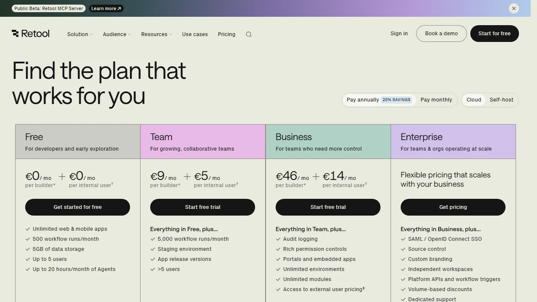Expand the Audience menu
The image size is (537, 302).
point(117,34)
